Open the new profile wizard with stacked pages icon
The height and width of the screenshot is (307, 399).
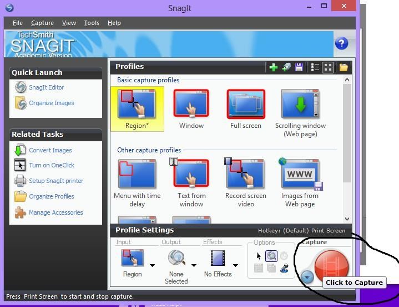pos(287,67)
